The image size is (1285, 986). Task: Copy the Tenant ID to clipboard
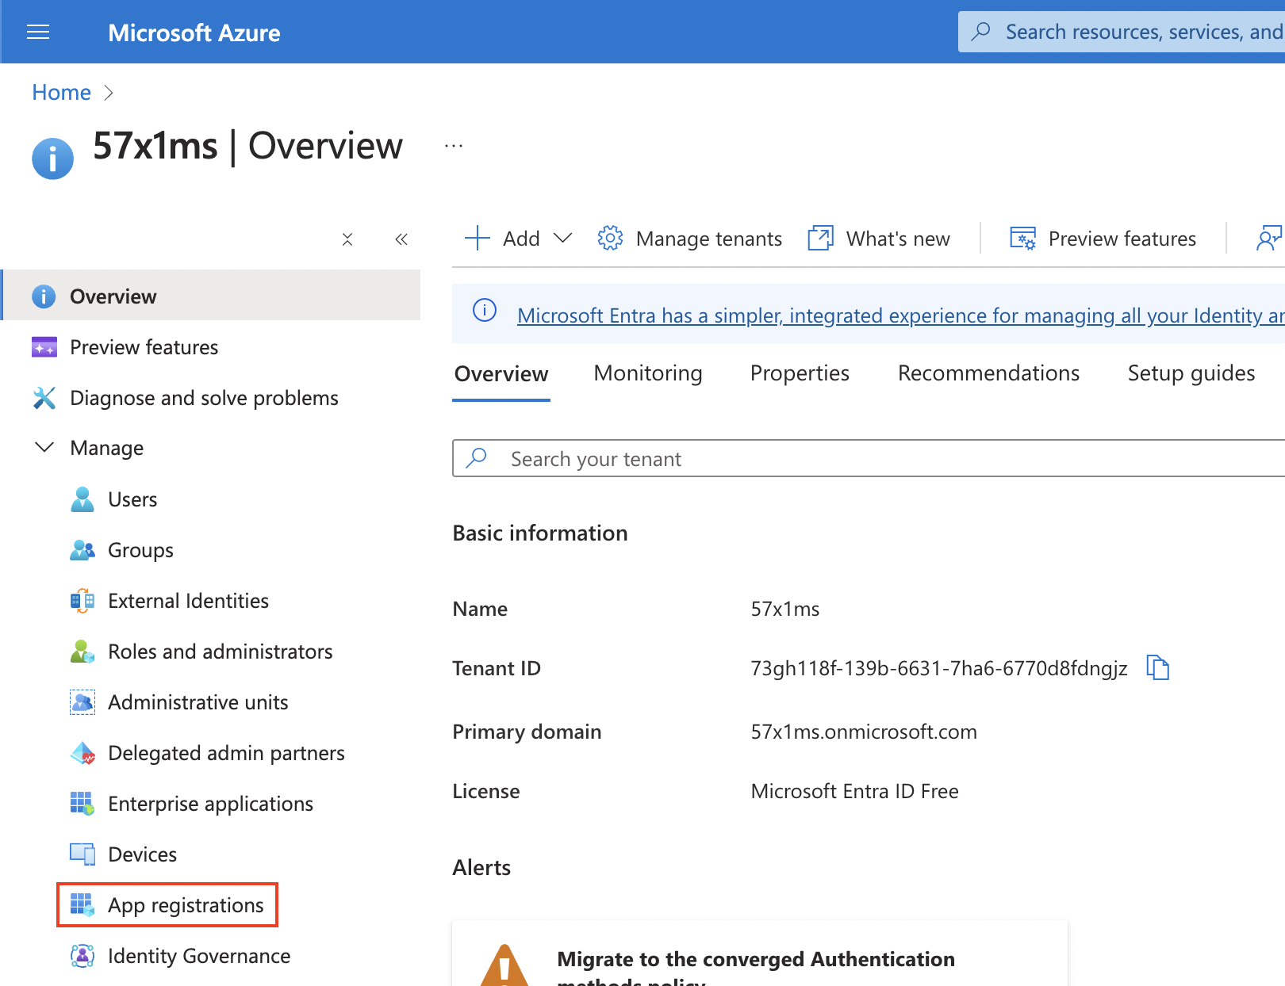coord(1157,668)
